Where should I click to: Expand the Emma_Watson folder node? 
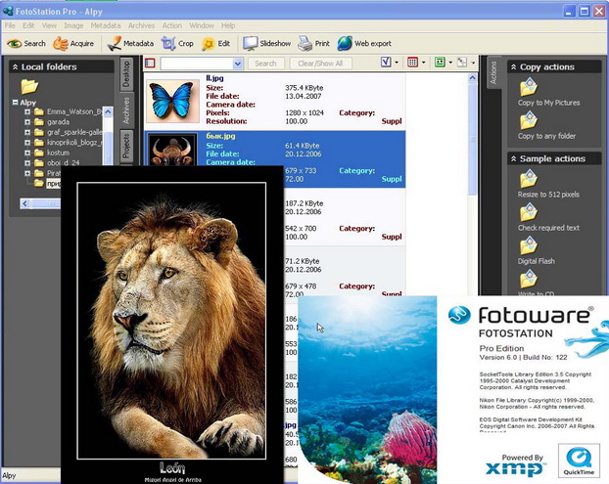click(27, 111)
